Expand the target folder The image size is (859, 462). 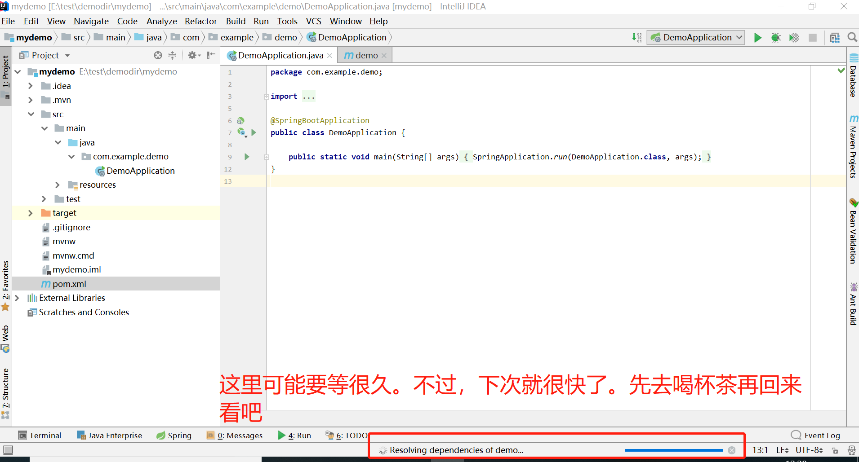(x=31, y=213)
